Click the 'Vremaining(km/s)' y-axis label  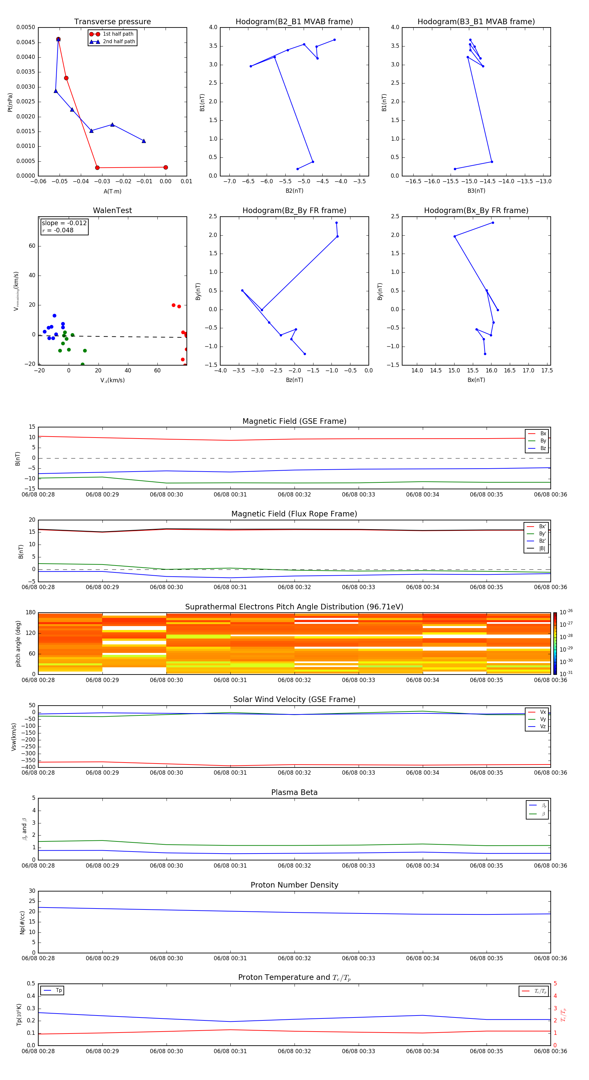point(16,291)
